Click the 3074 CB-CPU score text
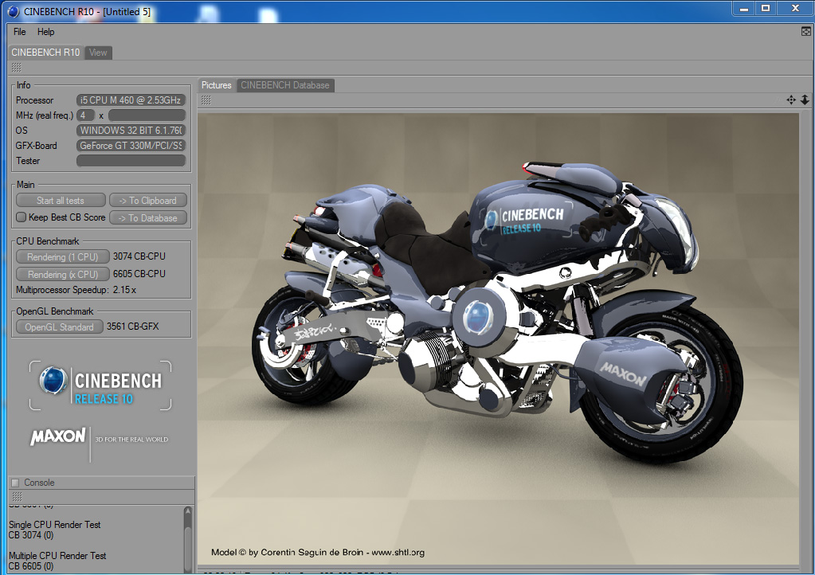The image size is (815, 575). pos(139,256)
